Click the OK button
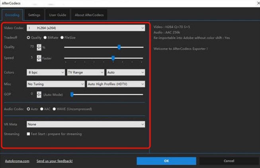 (x=166, y=161)
